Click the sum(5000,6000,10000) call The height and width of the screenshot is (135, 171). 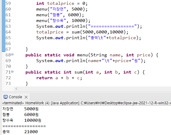[100, 32]
